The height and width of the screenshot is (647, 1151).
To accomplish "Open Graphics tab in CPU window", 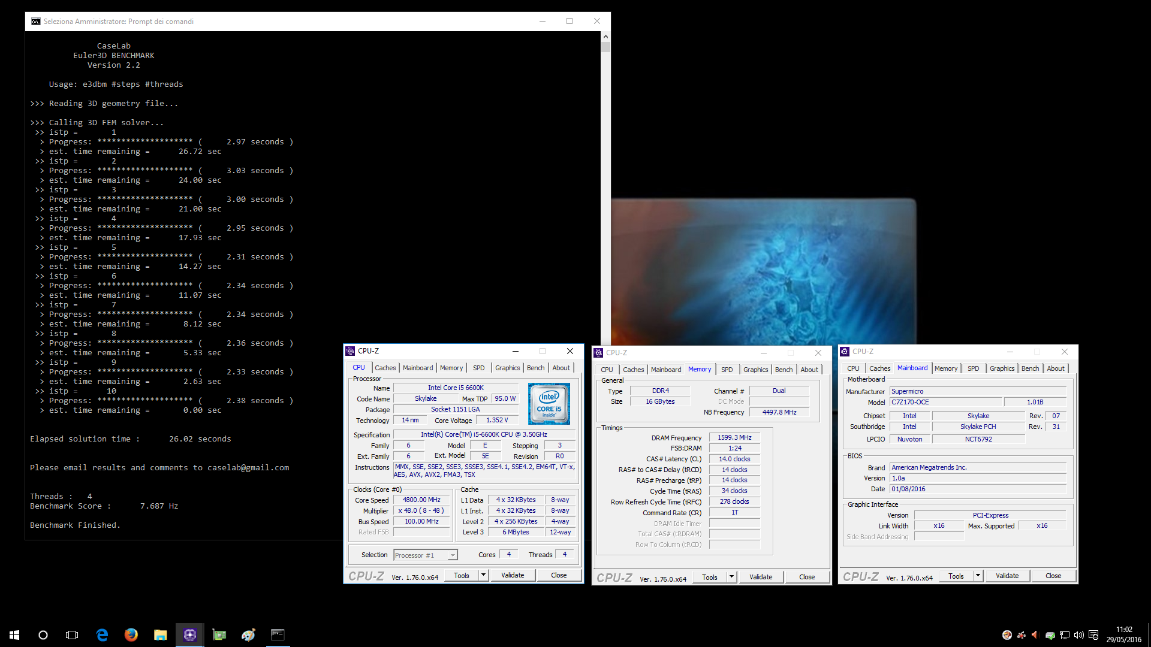I will point(508,368).
